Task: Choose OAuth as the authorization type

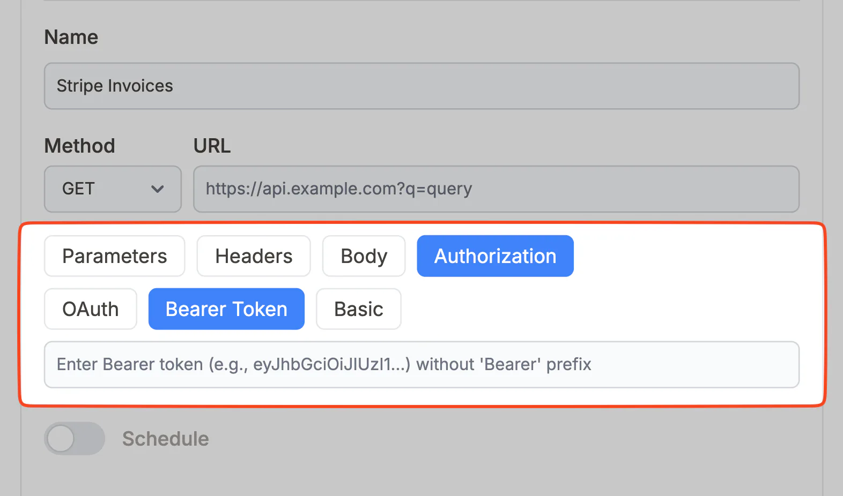Action: click(x=91, y=309)
